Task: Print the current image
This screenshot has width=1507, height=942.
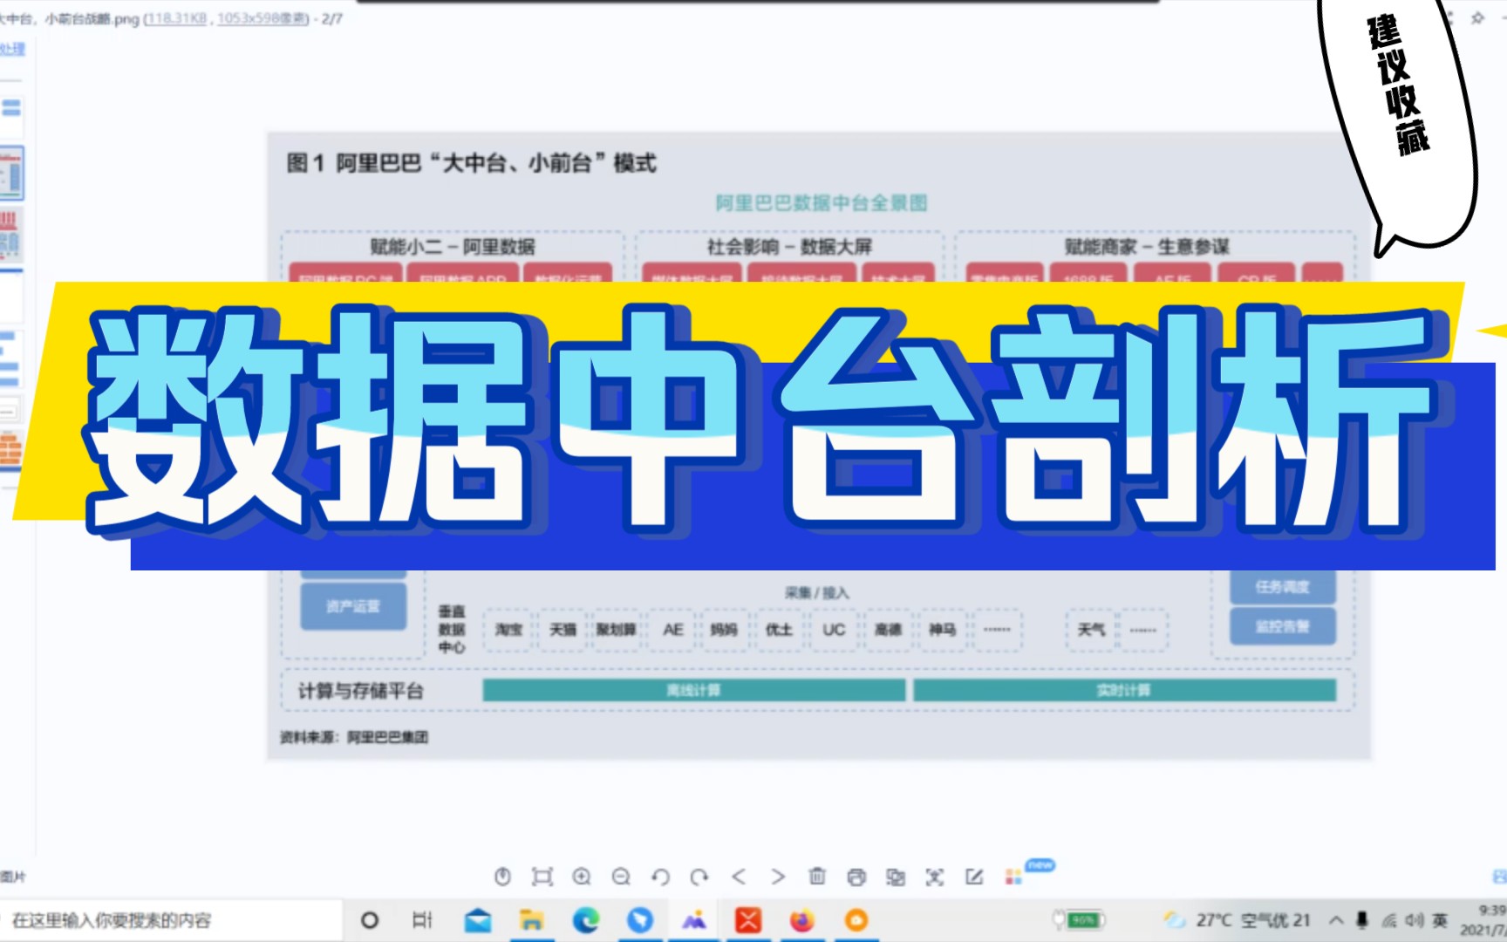Action: pyautogui.click(x=856, y=877)
